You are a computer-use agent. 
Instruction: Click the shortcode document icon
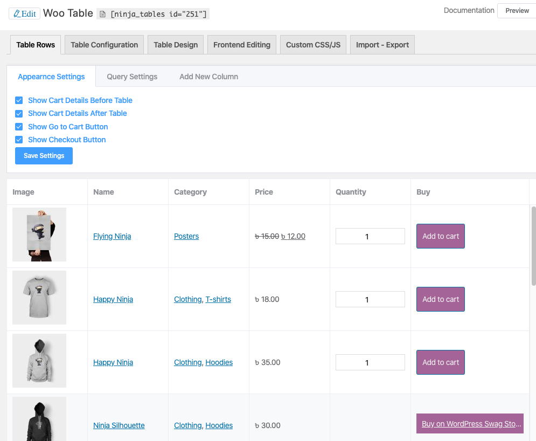(x=103, y=14)
